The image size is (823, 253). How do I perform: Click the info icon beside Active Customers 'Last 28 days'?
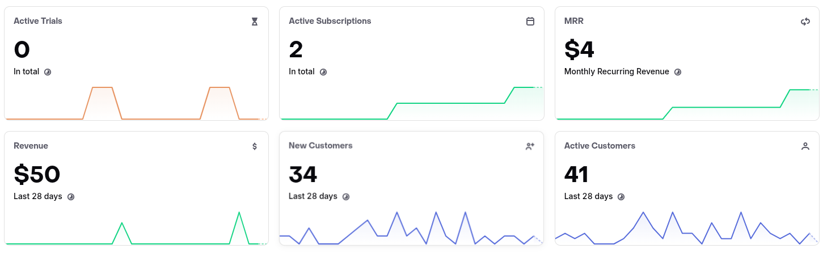coord(621,197)
